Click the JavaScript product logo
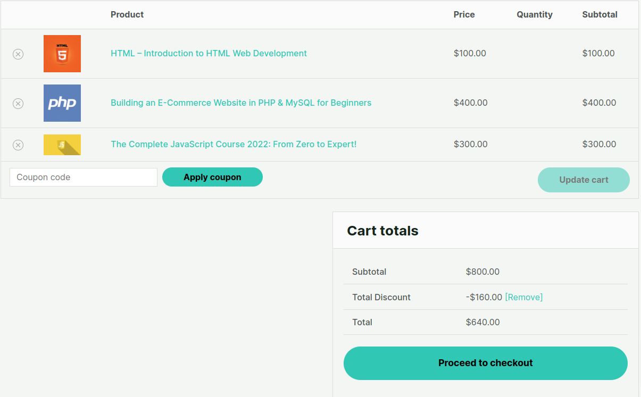 point(62,145)
